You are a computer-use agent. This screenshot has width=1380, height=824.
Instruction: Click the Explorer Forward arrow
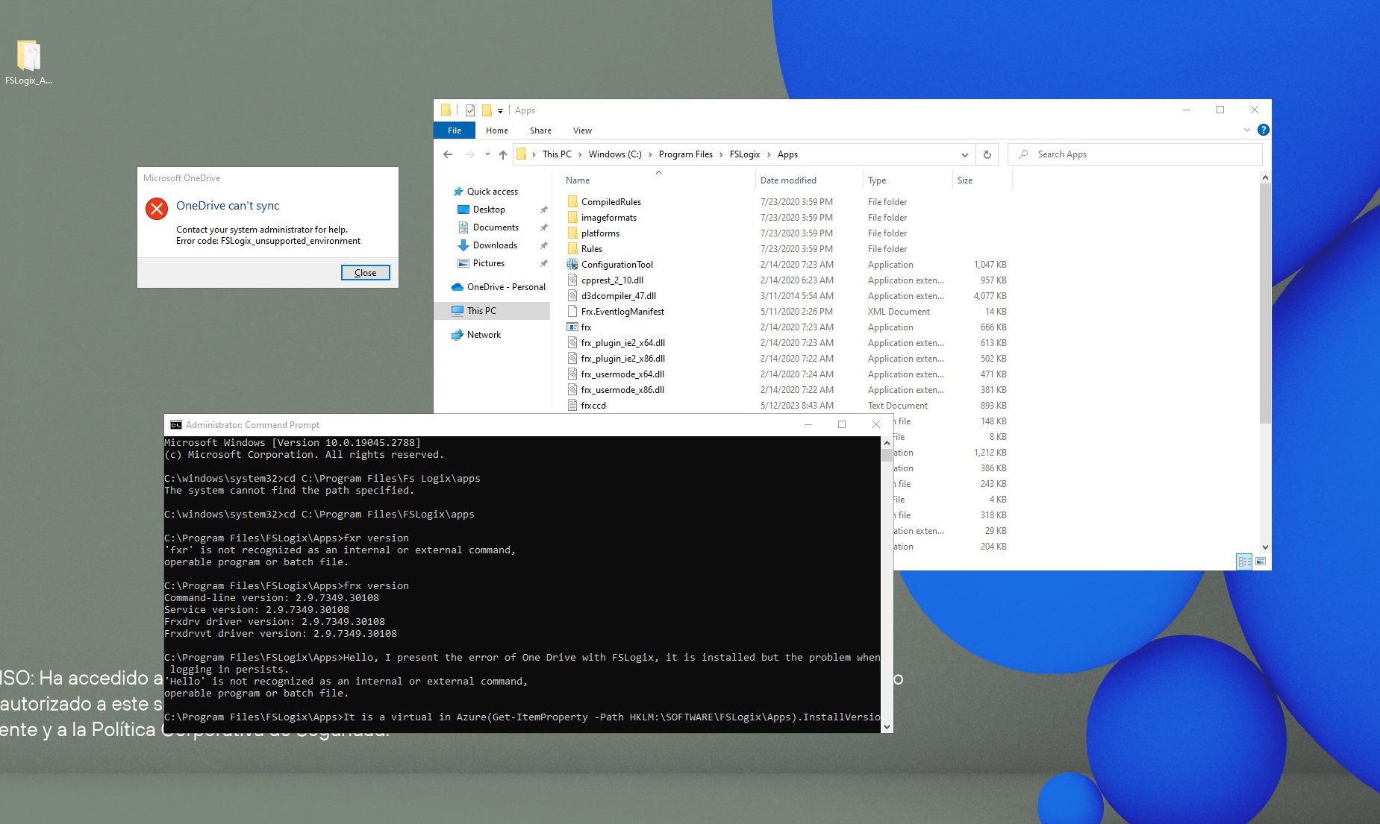click(469, 154)
